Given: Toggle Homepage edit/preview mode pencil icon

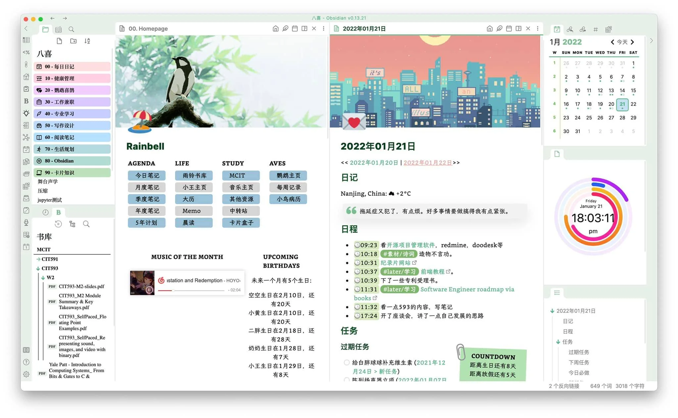Looking at the screenshot, I should tap(285, 28).
